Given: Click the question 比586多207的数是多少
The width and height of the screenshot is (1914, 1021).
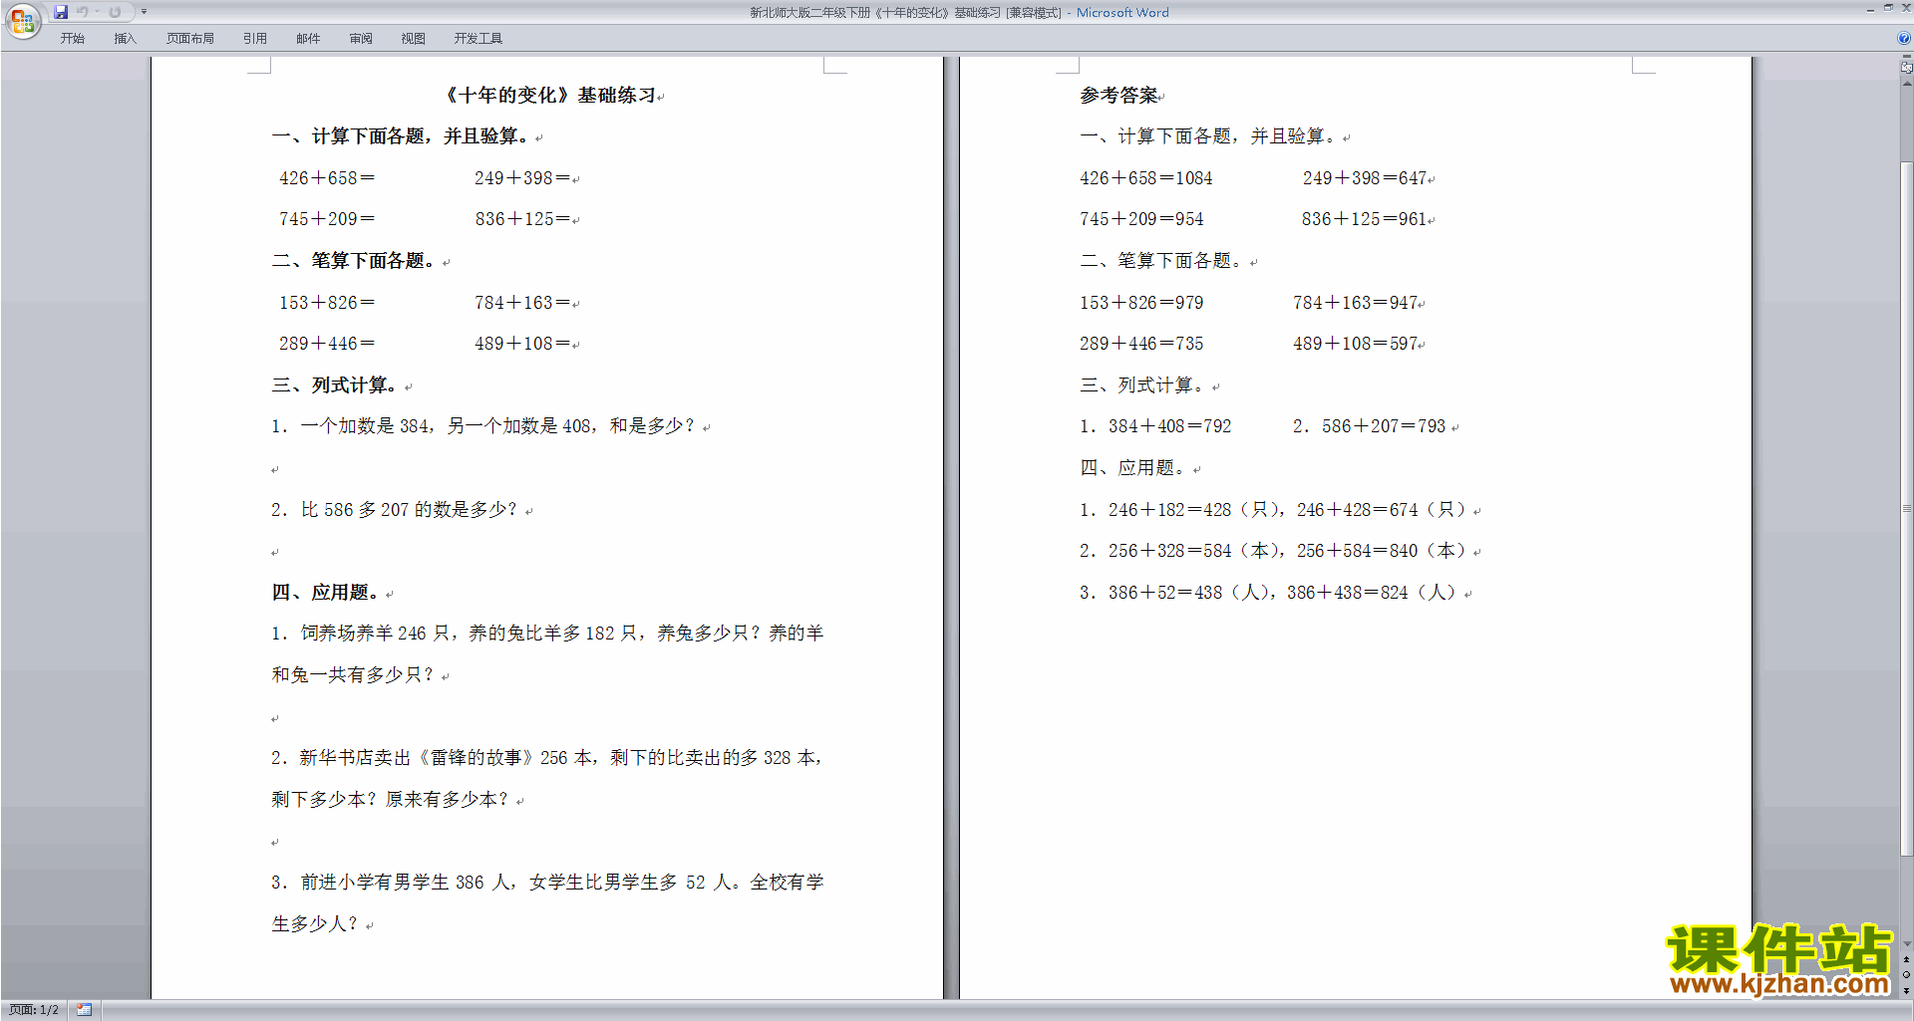Looking at the screenshot, I should pos(395,510).
